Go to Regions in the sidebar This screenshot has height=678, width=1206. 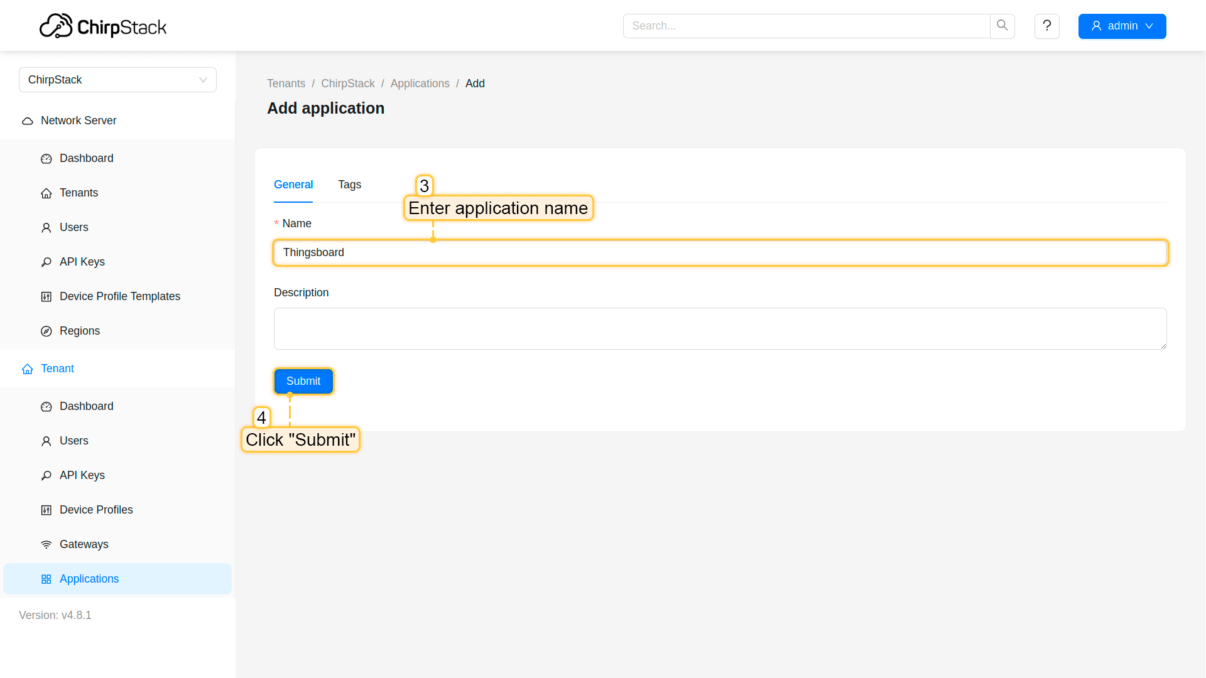79,331
